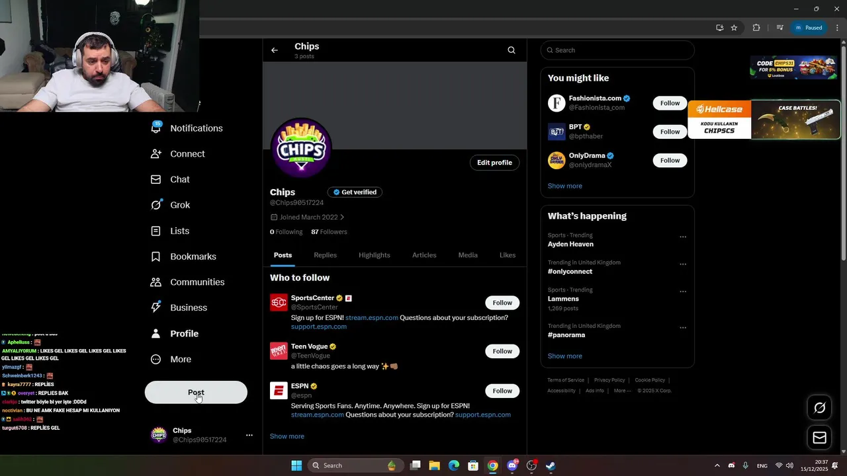The height and width of the screenshot is (476, 847).
Task: Open Windows Start button
Action: 296,465
